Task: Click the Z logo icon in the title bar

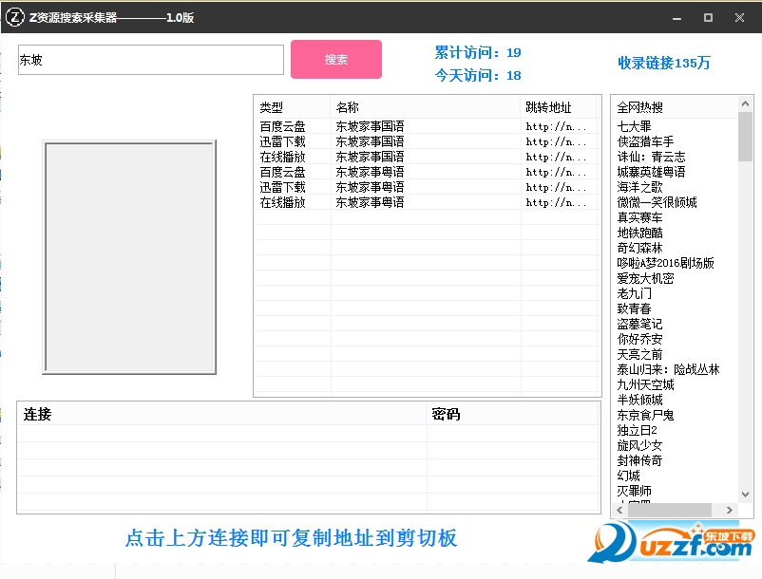Action: pos(15,16)
